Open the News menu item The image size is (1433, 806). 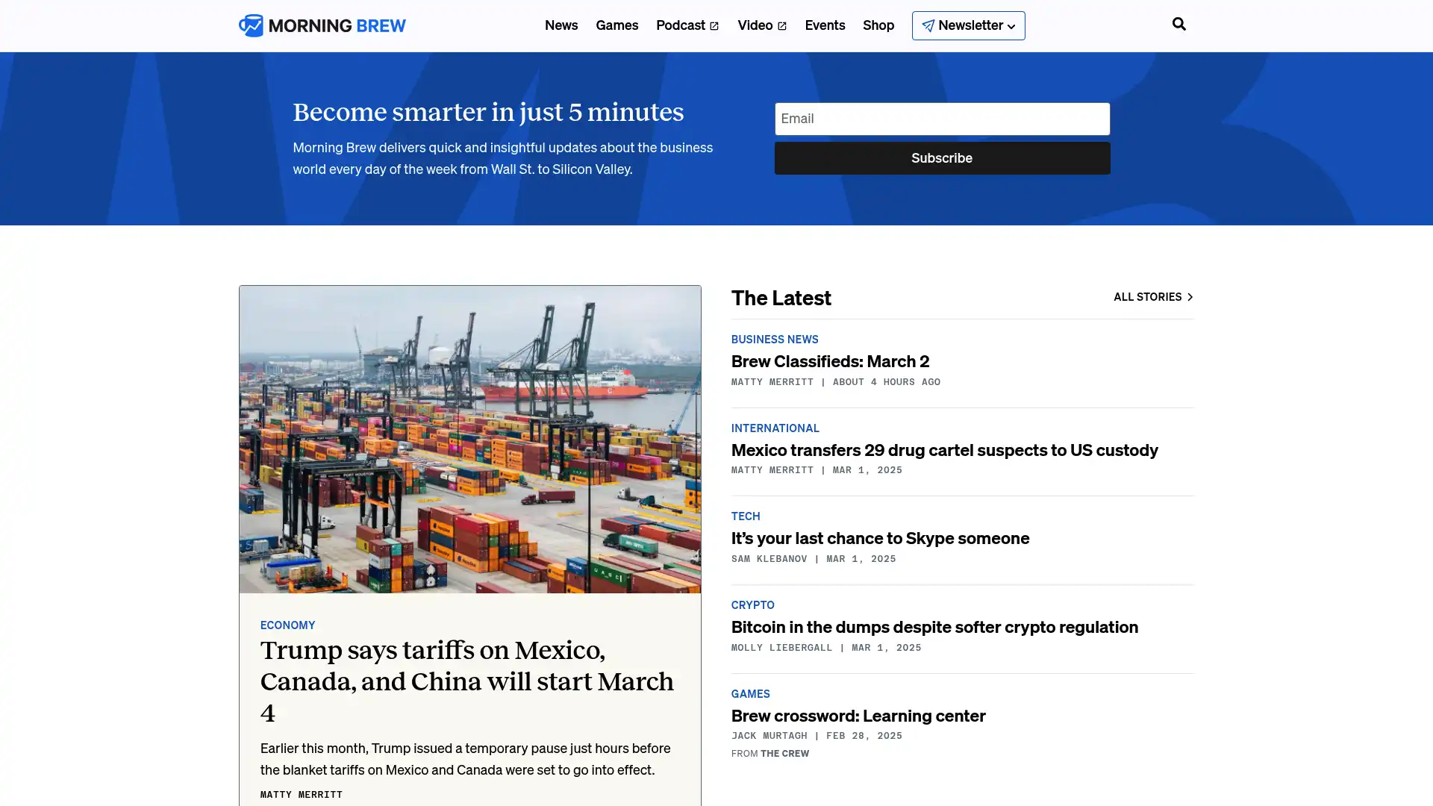561,25
